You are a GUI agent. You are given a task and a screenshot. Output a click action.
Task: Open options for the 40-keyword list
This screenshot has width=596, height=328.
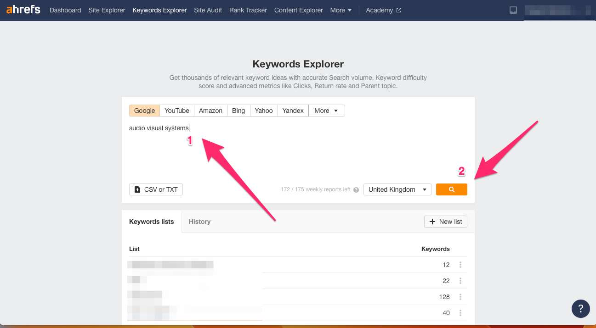(460, 313)
